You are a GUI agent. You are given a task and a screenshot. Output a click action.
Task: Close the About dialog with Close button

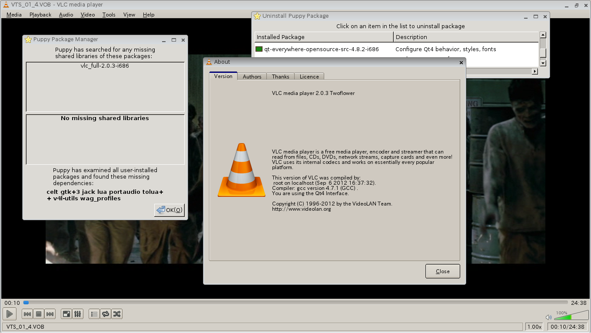443,271
